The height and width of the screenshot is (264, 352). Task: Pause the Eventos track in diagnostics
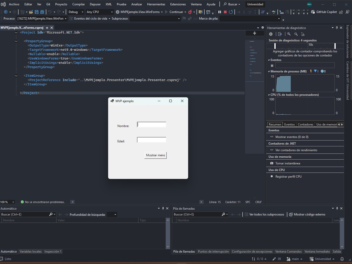[x=272, y=66]
